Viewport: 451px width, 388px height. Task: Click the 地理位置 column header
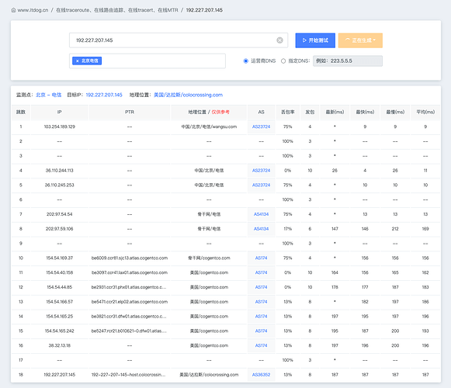[x=209, y=113]
